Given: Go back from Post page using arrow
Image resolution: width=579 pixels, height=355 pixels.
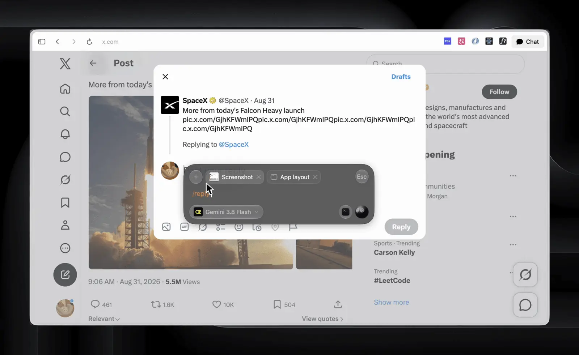Looking at the screenshot, I should pos(93,63).
